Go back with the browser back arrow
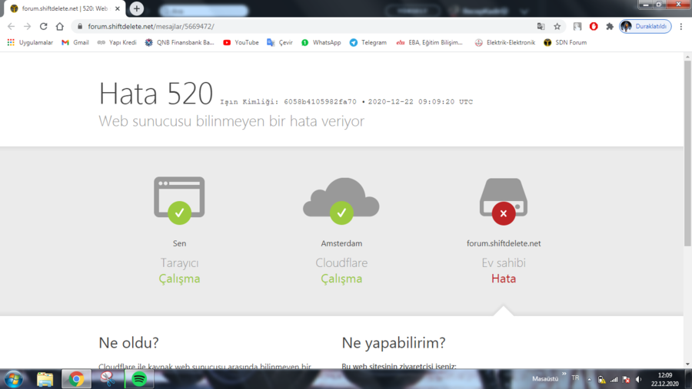The image size is (692, 389). pyautogui.click(x=11, y=26)
